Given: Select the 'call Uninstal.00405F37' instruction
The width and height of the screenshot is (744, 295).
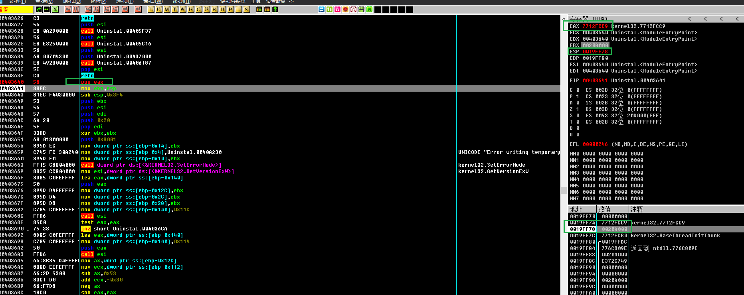Looking at the screenshot, I should pos(116,31).
